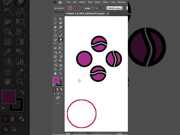Select the Ellipse shape tool
This screenshot has height=135, width=180.
click(x=55, y=36)
